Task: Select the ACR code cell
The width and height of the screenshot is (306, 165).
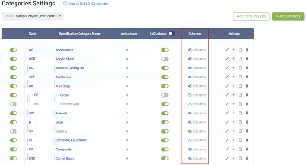Action: [x=32, y=59]
